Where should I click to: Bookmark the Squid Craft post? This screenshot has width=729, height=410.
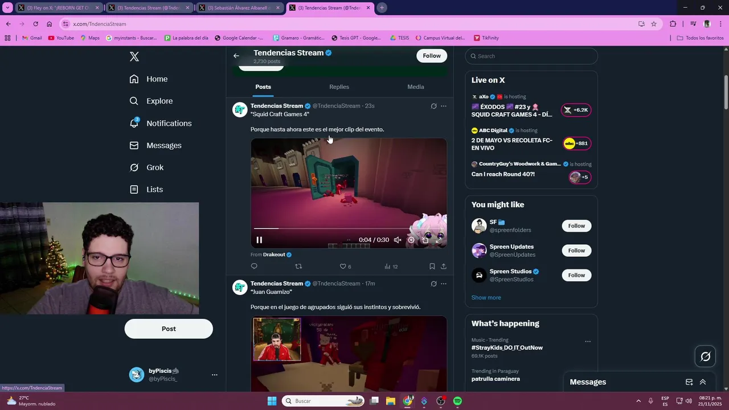click(x=432, y=266)
